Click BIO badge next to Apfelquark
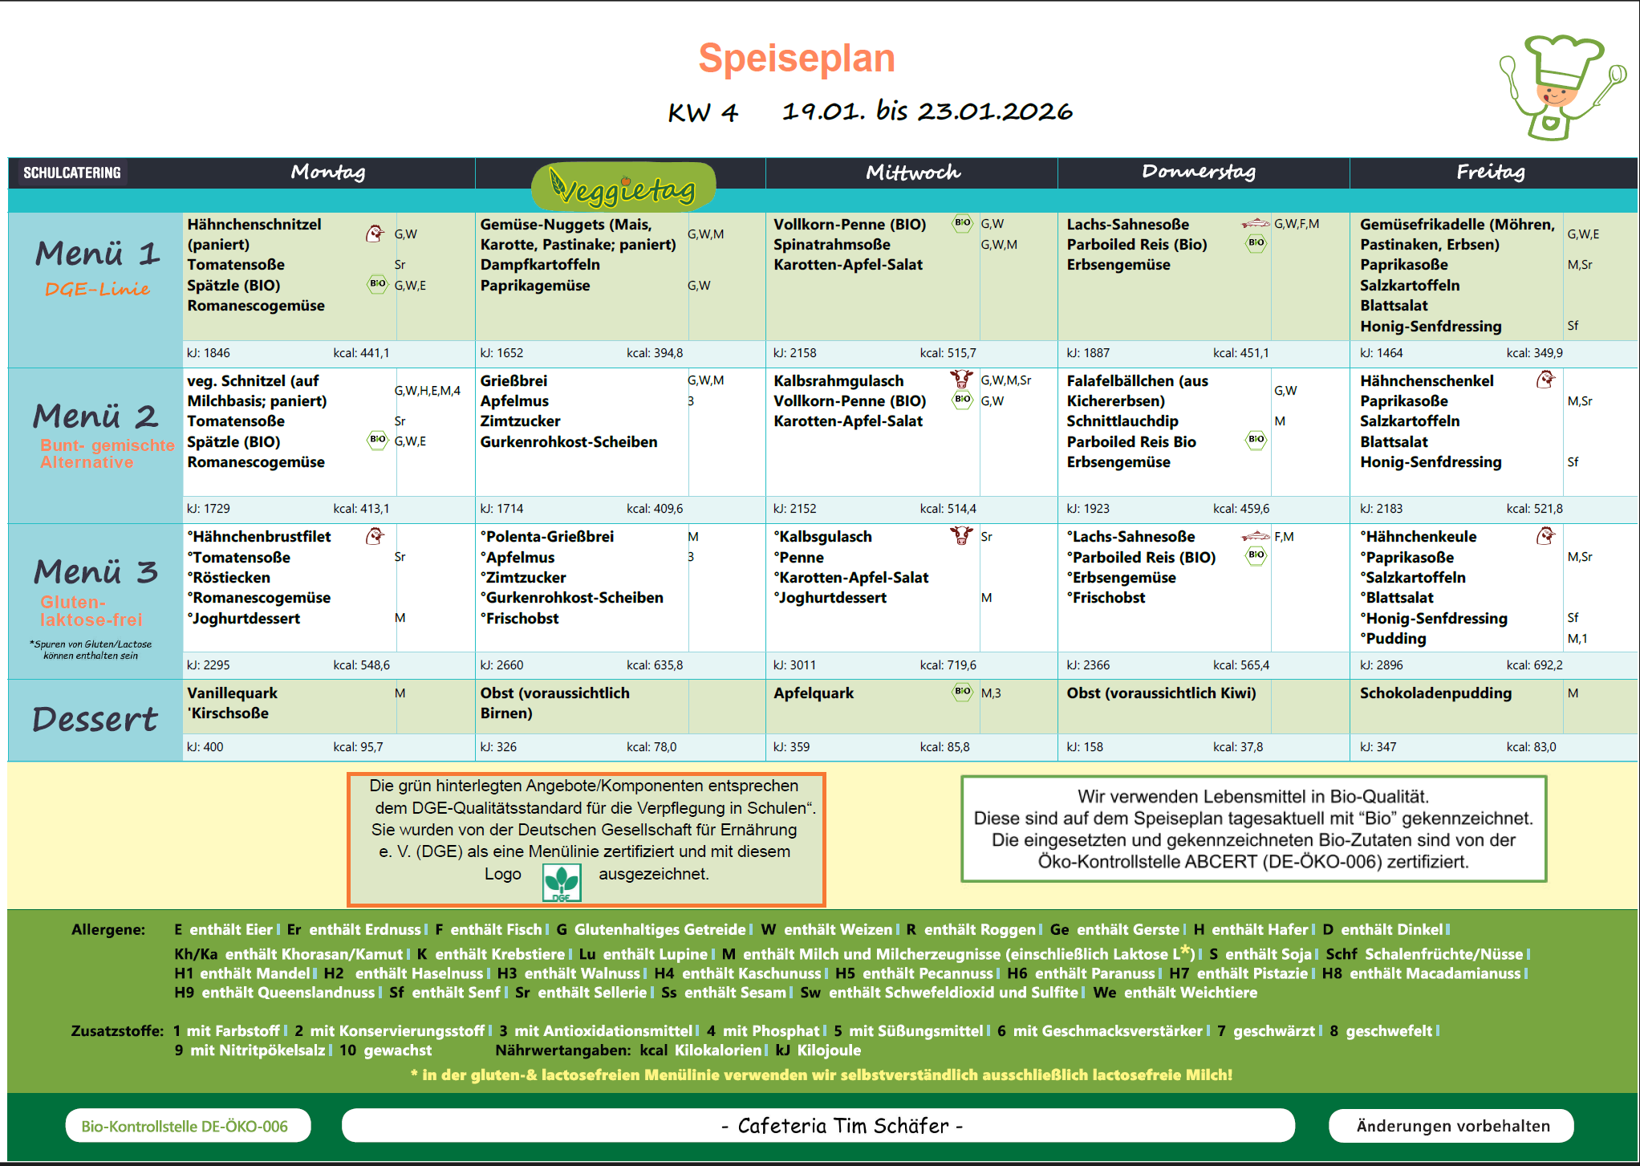 [x=962, y=692]
